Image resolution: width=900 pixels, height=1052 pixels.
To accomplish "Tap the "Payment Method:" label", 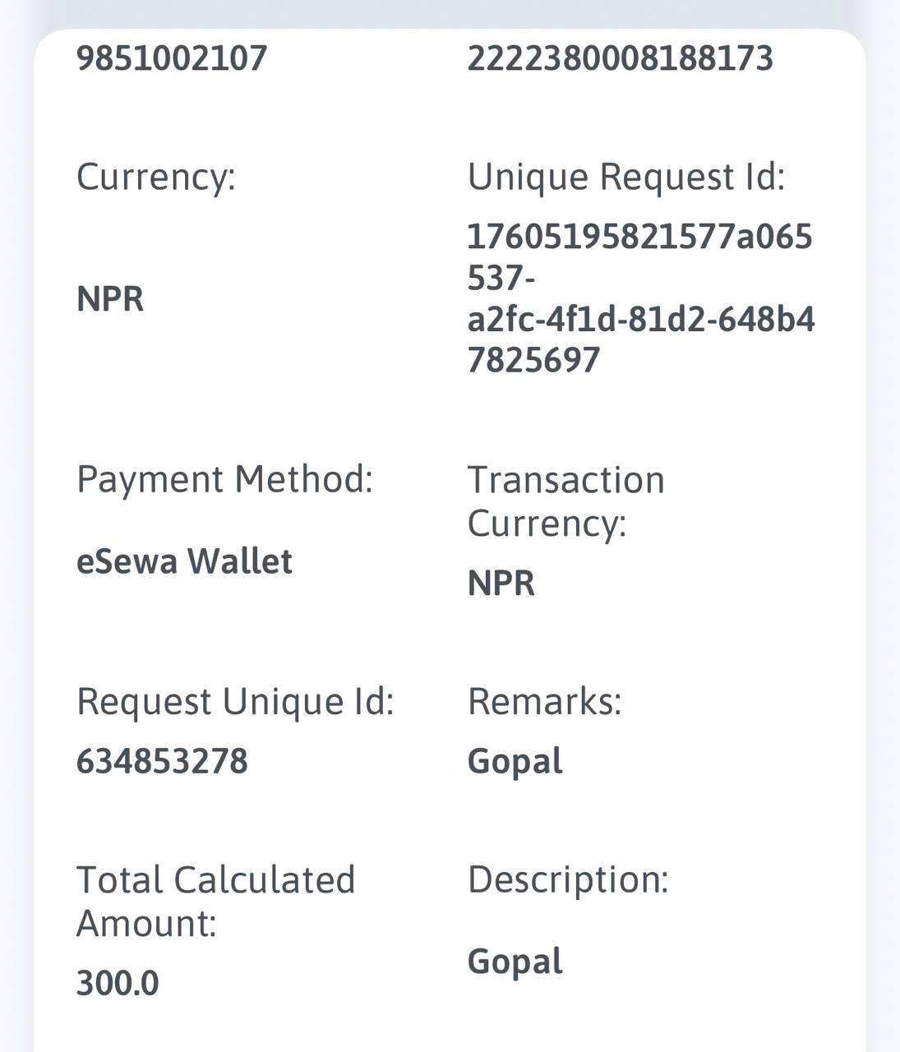I will pos(224,479).
